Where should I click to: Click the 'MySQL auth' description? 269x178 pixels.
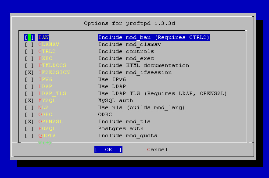point(115,101)
